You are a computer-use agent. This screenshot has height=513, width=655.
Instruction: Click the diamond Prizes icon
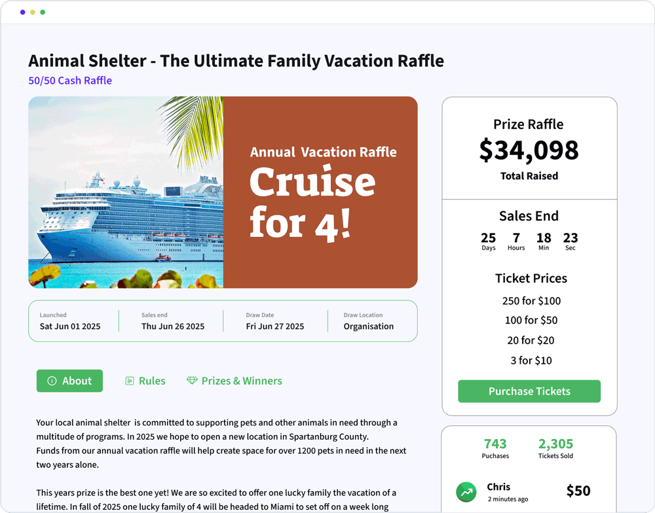point(192,381)
